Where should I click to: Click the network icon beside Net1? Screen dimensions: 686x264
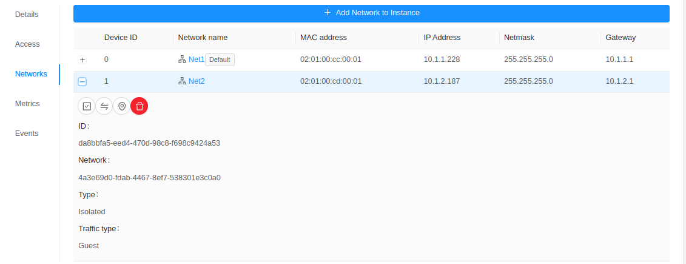(x=182, y=59)
